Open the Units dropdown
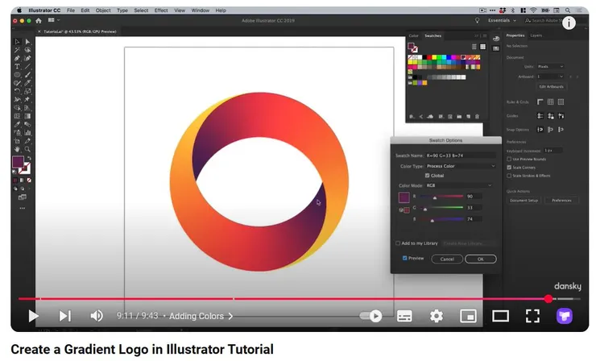This screenshot has height=361, width=596. (550, 67)
